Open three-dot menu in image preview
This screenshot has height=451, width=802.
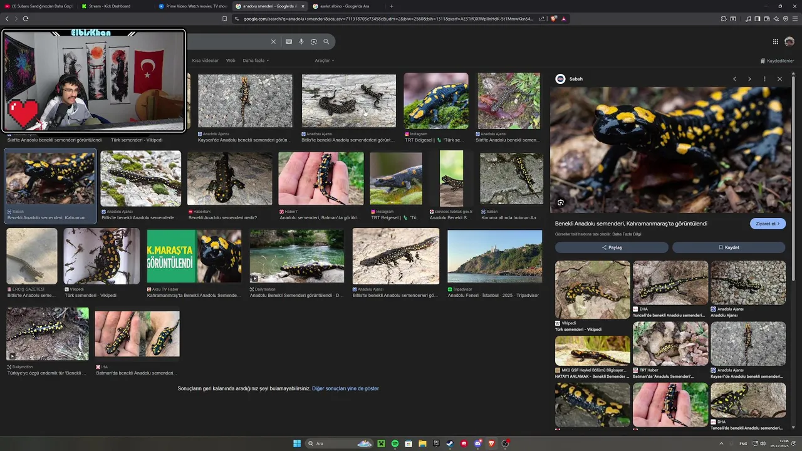coord(764,79)
